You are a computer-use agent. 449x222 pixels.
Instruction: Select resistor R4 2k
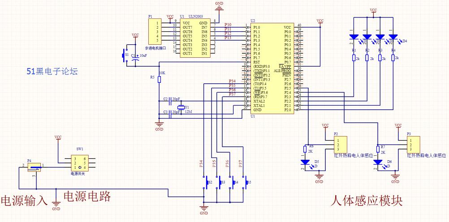(x=393, y=58)
